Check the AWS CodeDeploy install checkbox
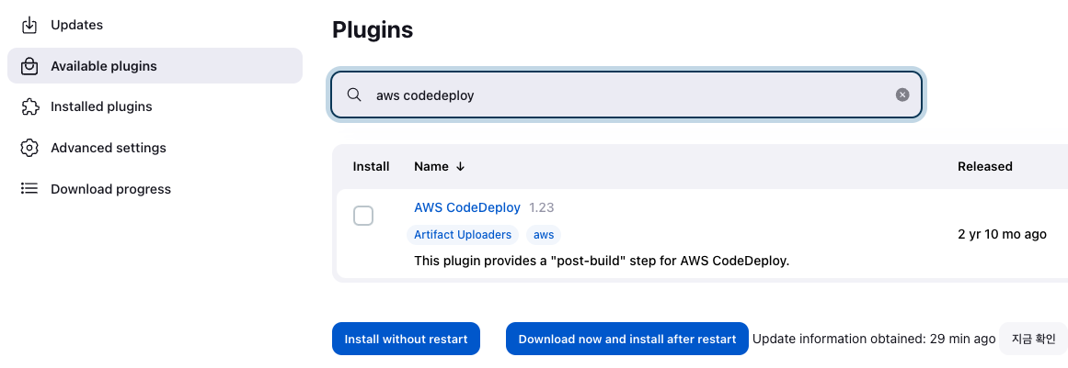Screen dimensions: 1068x368 tap(363, 216)
